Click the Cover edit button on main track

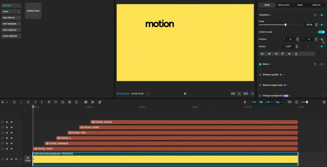[x=28, y=159]
